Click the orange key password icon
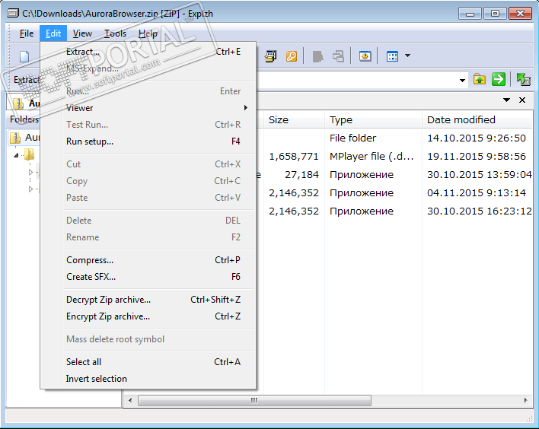Screen dimensions: 539x429 pyautogui.click(x=292, y=56)
